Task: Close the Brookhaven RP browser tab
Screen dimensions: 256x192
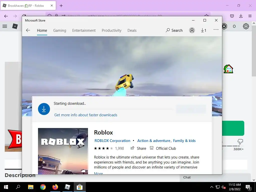Action: [x=52, y=5]
